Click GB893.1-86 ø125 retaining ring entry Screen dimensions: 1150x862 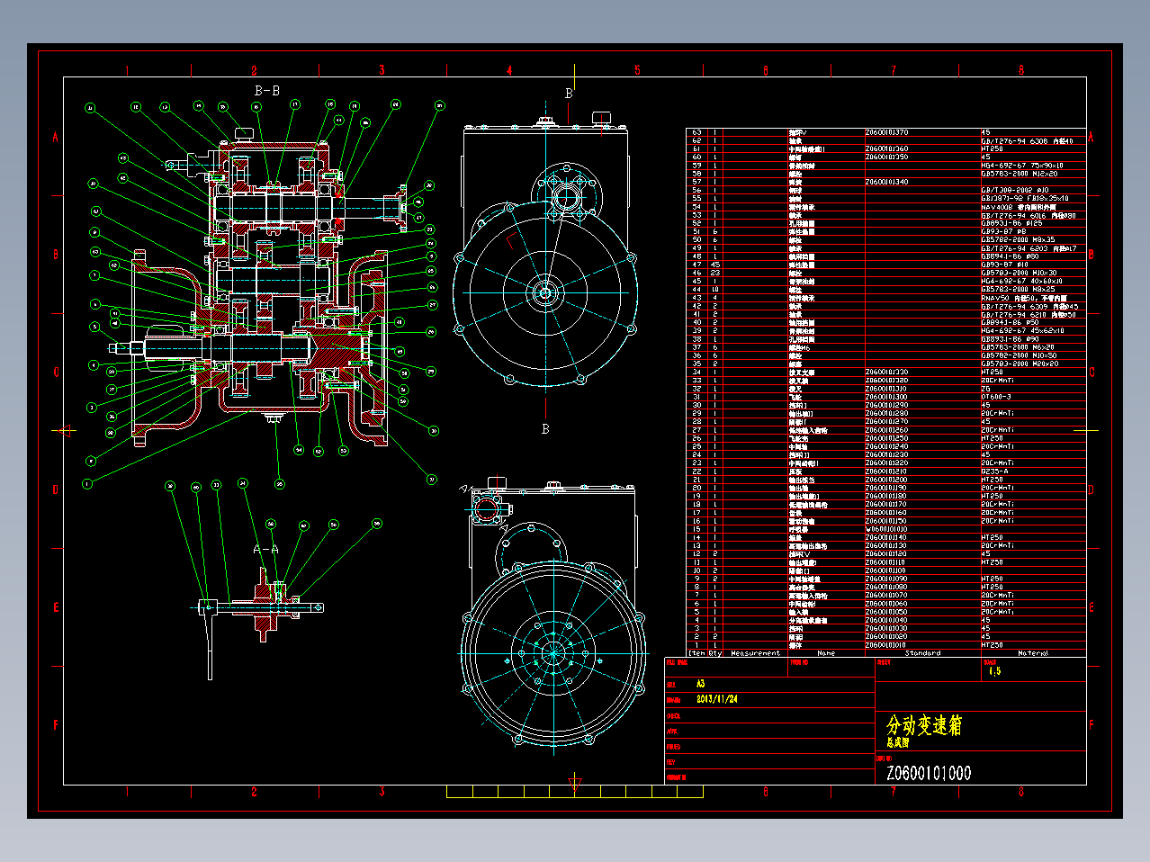1011,223
